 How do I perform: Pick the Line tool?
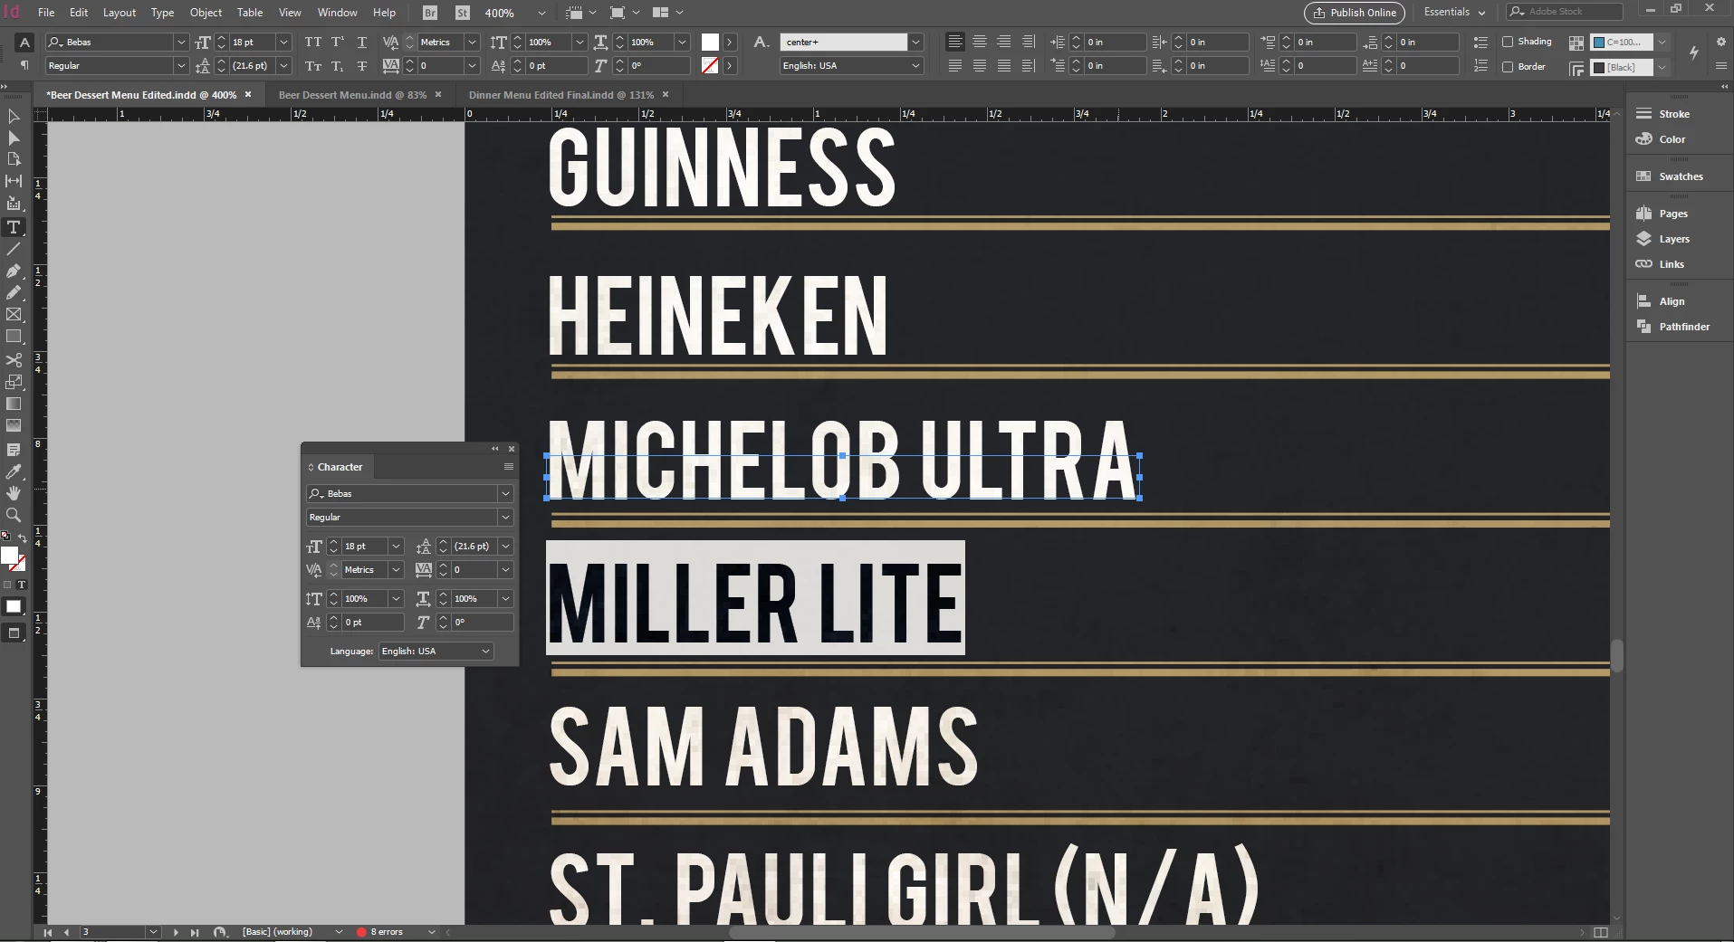click(14, 249)
